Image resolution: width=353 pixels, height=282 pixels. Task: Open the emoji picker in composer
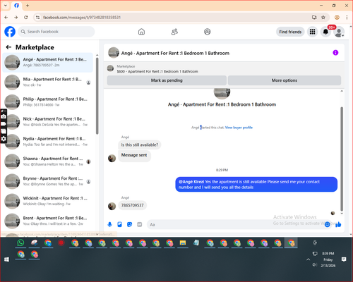pyautogui.click(x=327, y=225)
